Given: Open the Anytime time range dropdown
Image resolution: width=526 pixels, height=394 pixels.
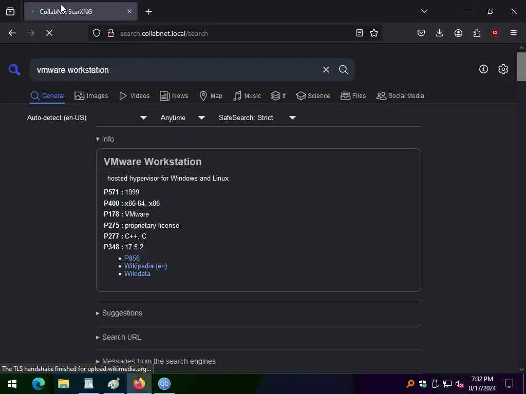Looking at the screenshot, I should 183,117.
